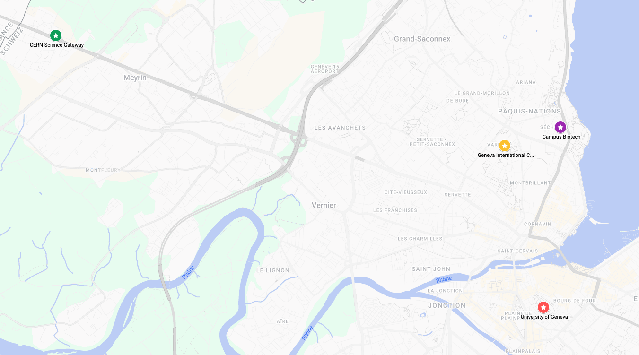639x355 pixels.
Task: Select the Genève 15 Aéroport label
Action: coord(325,69)
